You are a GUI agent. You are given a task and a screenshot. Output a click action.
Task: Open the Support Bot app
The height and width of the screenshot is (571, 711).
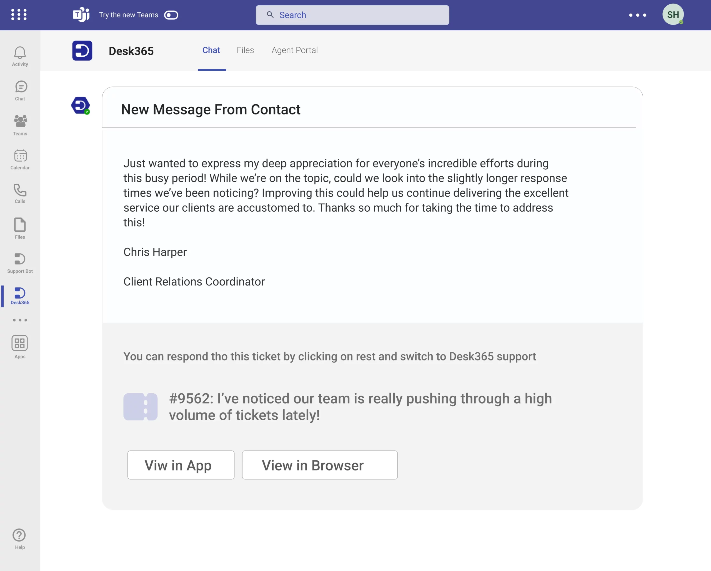coord(20,263)
